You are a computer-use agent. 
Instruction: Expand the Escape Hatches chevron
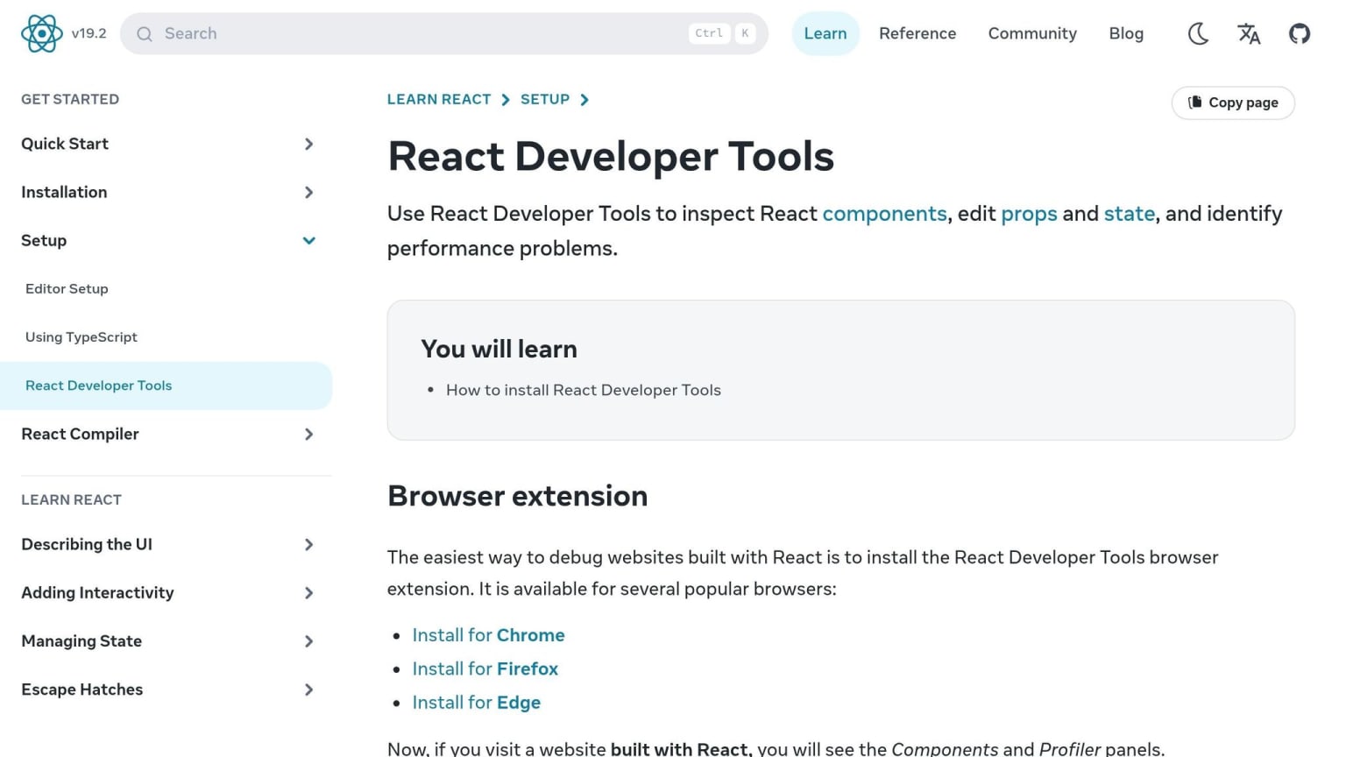[x=308, y=690]
